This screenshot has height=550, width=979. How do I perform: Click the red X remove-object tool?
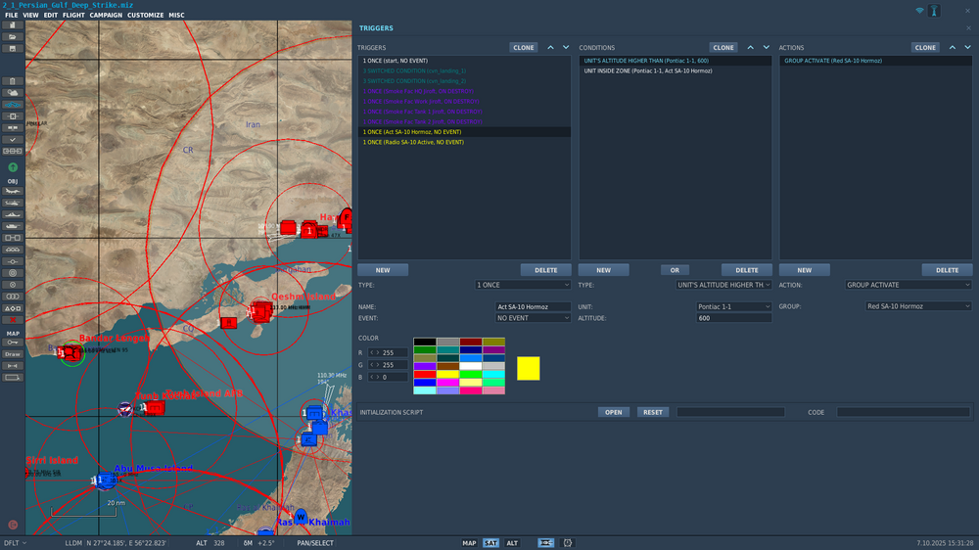tap(13, 320)
